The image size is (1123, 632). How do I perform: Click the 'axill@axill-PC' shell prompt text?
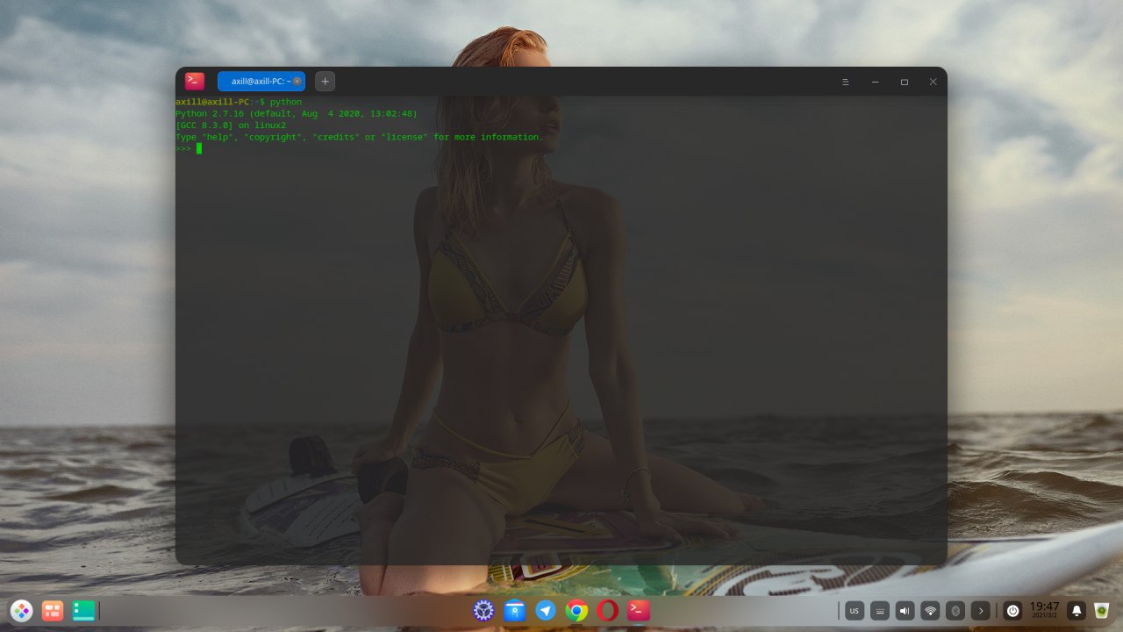212,103
